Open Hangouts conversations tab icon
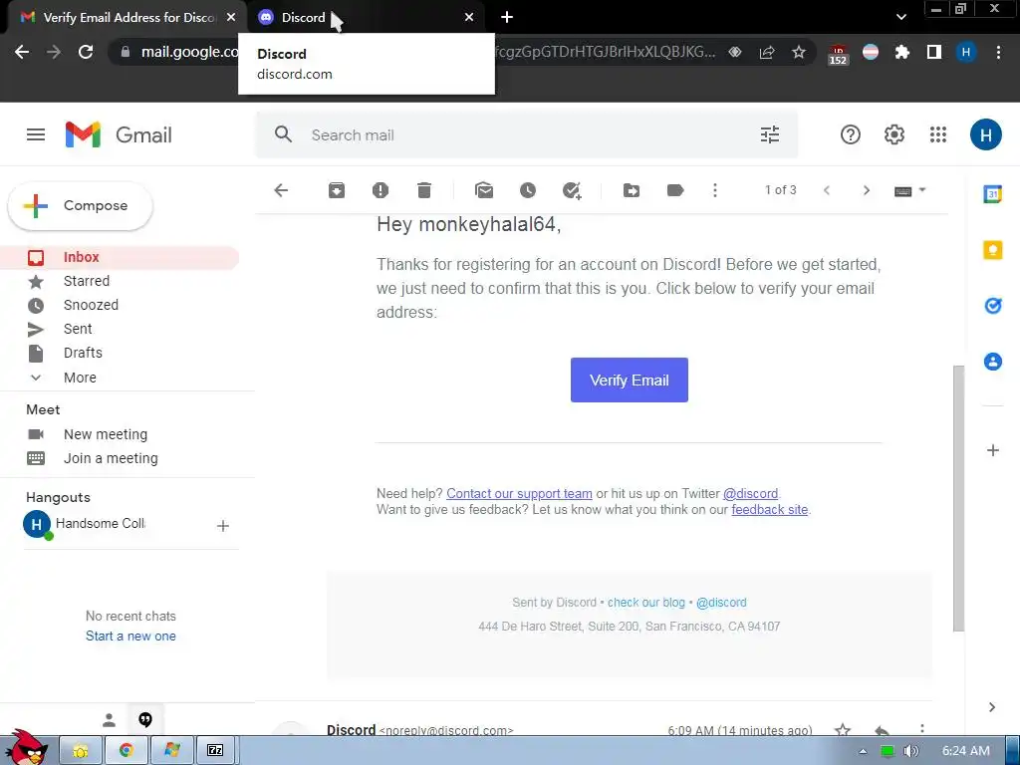Screen dimensions: 1020x765 [x=145, y=719]
